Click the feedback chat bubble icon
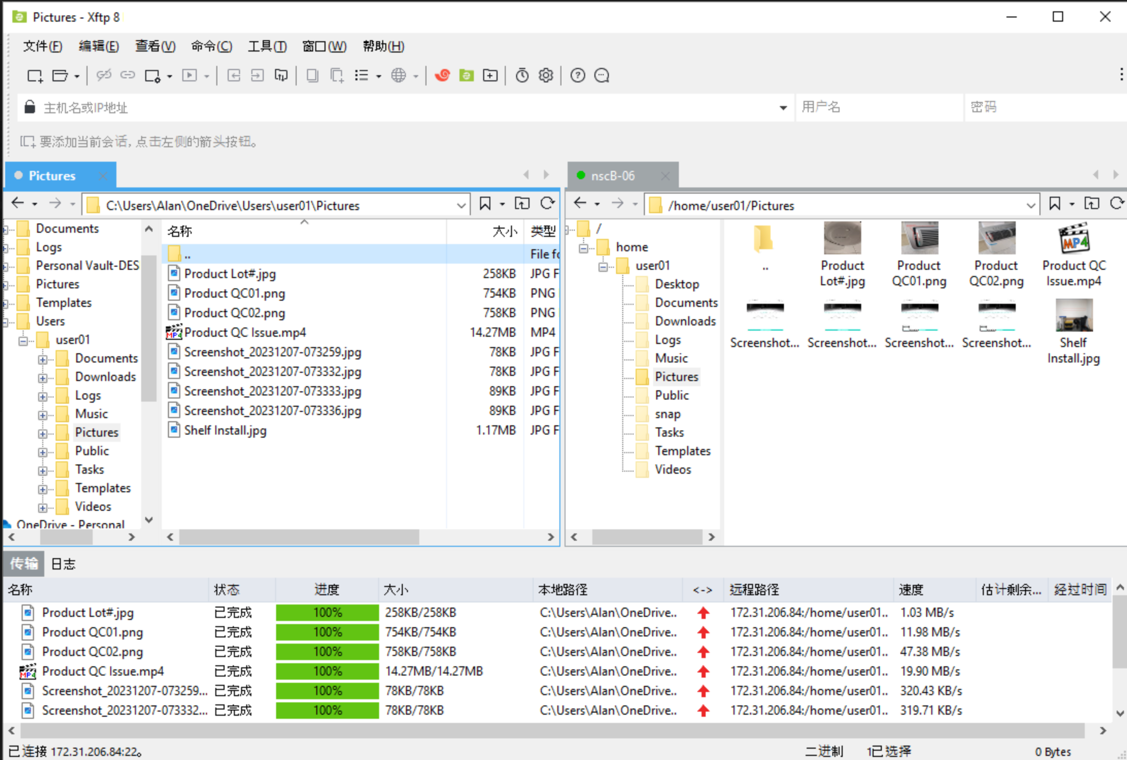 [602, 76]
